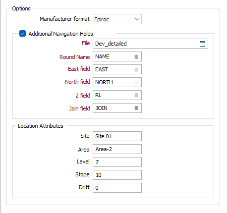Image resolution: width=228 pixels, height=213 pixels.
Task: Click the Stope input box
Action: pyautogui.click(x=117, y=175)
